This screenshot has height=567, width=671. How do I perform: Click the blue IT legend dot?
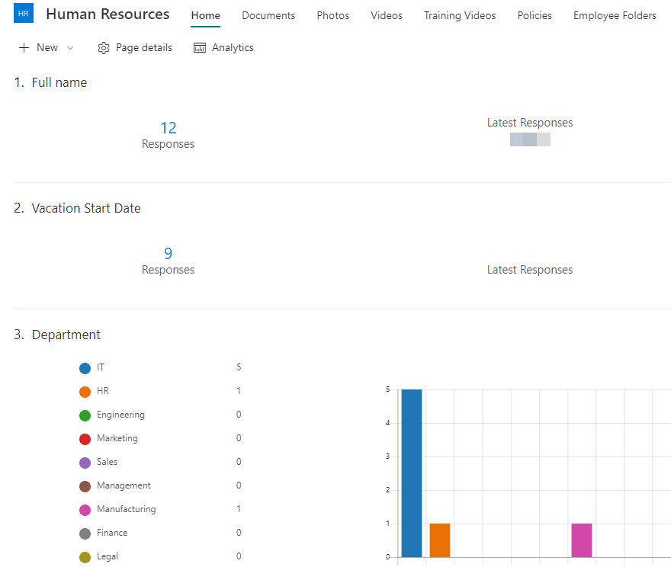(x=85, y=368)
